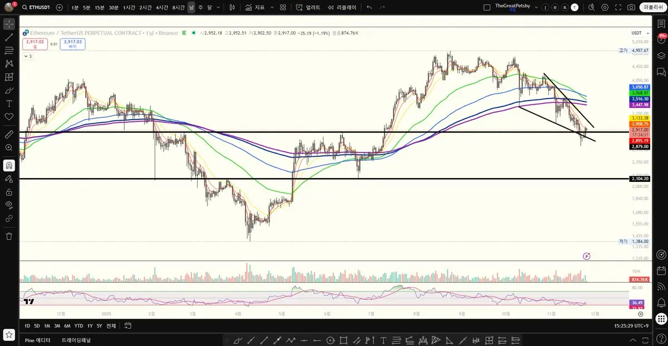
Task: Undo the last chart action
Action: tap(369, 7)
